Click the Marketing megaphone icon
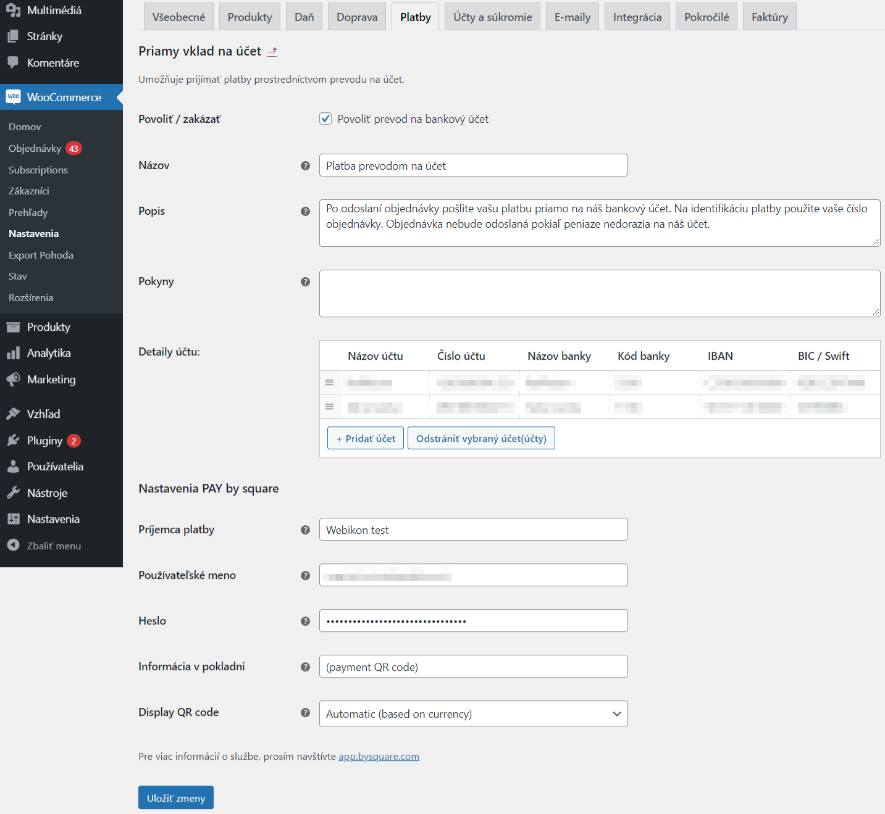Screen dimensions: 885x814 (13, 380)
